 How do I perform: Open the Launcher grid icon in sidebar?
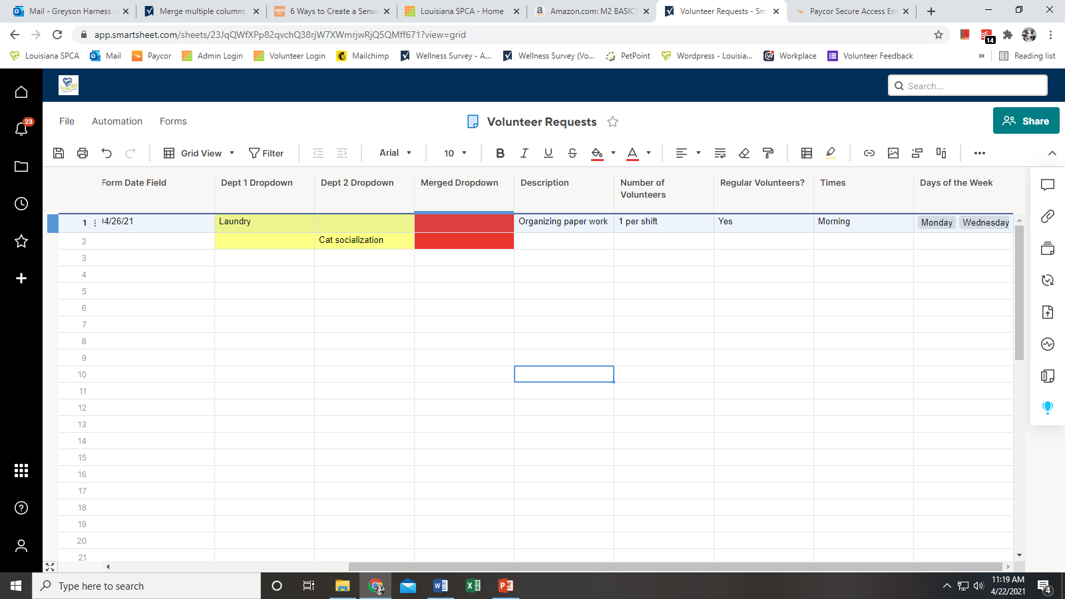tap(21, 471)
